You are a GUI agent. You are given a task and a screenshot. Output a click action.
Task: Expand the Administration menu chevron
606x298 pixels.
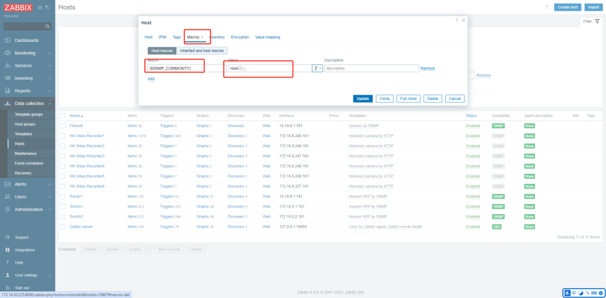(50, 209)
